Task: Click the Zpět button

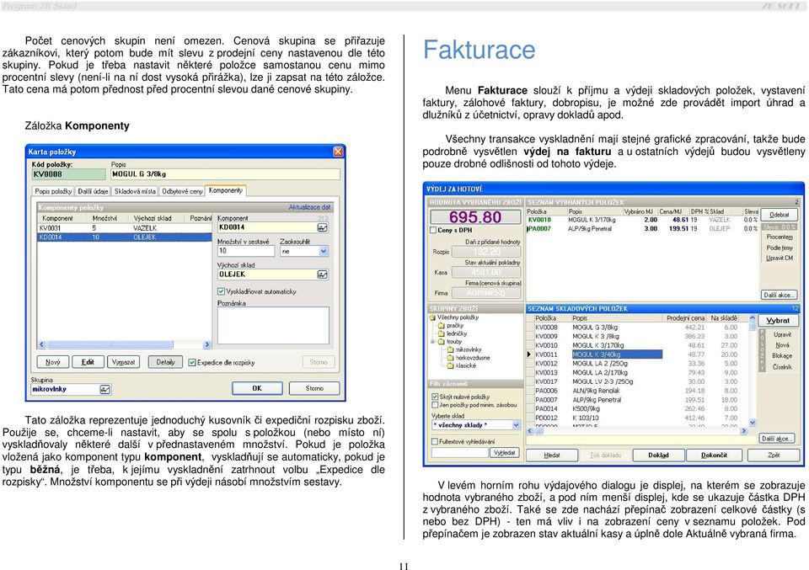Action: (774, 455)
